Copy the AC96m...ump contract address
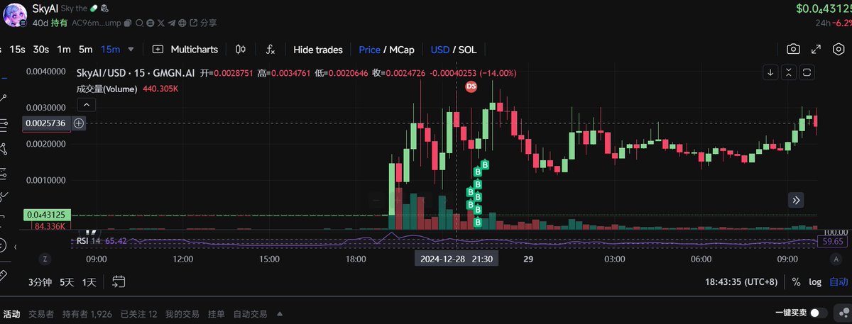 click(x=127, y=23)
